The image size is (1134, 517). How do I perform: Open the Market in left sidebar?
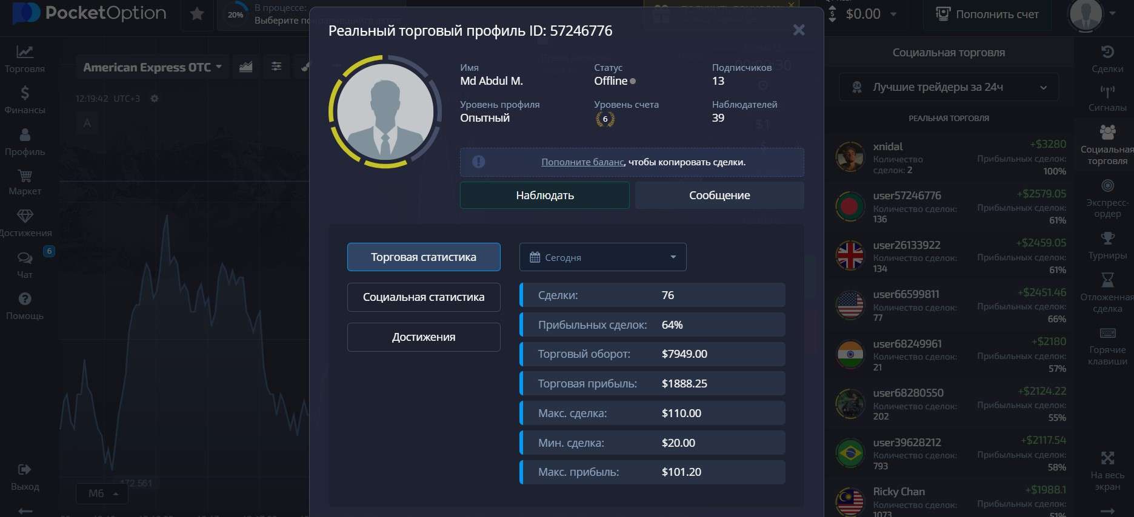25,183
